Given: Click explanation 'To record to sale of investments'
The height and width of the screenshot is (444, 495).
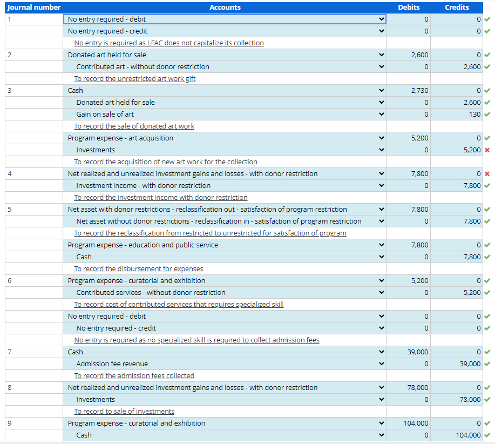Looking at the screenshot, I should tap(124, 412).
